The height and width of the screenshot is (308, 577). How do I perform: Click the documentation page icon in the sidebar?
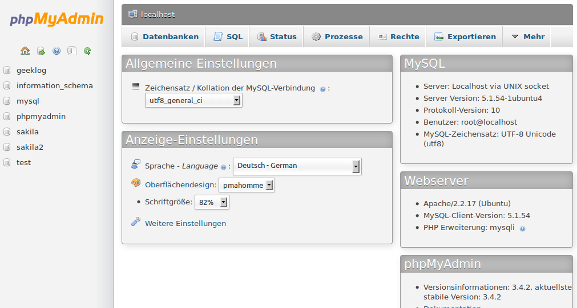72,51
